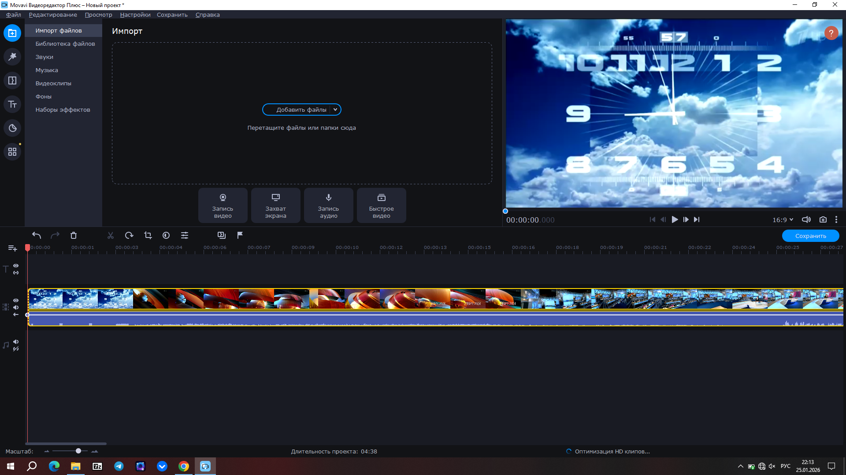Adjust the Масштаб zoom slider handle
The height and width of the screenshot is (475, 846).
(78, 451)
